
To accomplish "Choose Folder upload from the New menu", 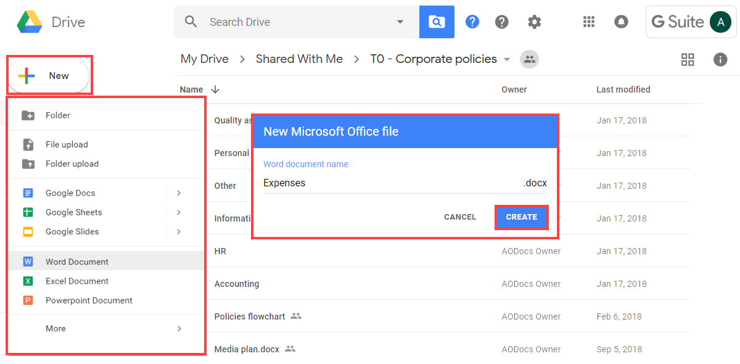I will point(106,163).
